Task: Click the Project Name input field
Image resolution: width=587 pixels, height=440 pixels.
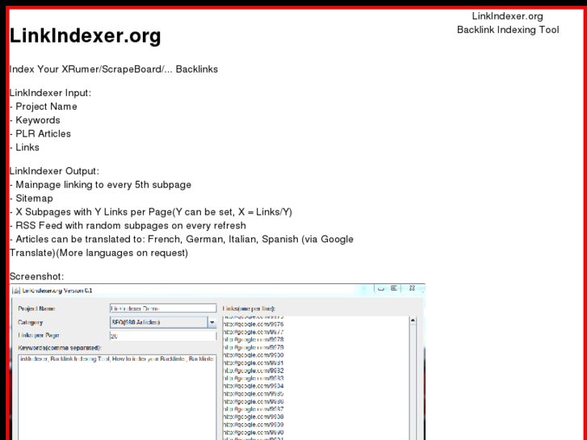Action: click(x=163, y=308)
